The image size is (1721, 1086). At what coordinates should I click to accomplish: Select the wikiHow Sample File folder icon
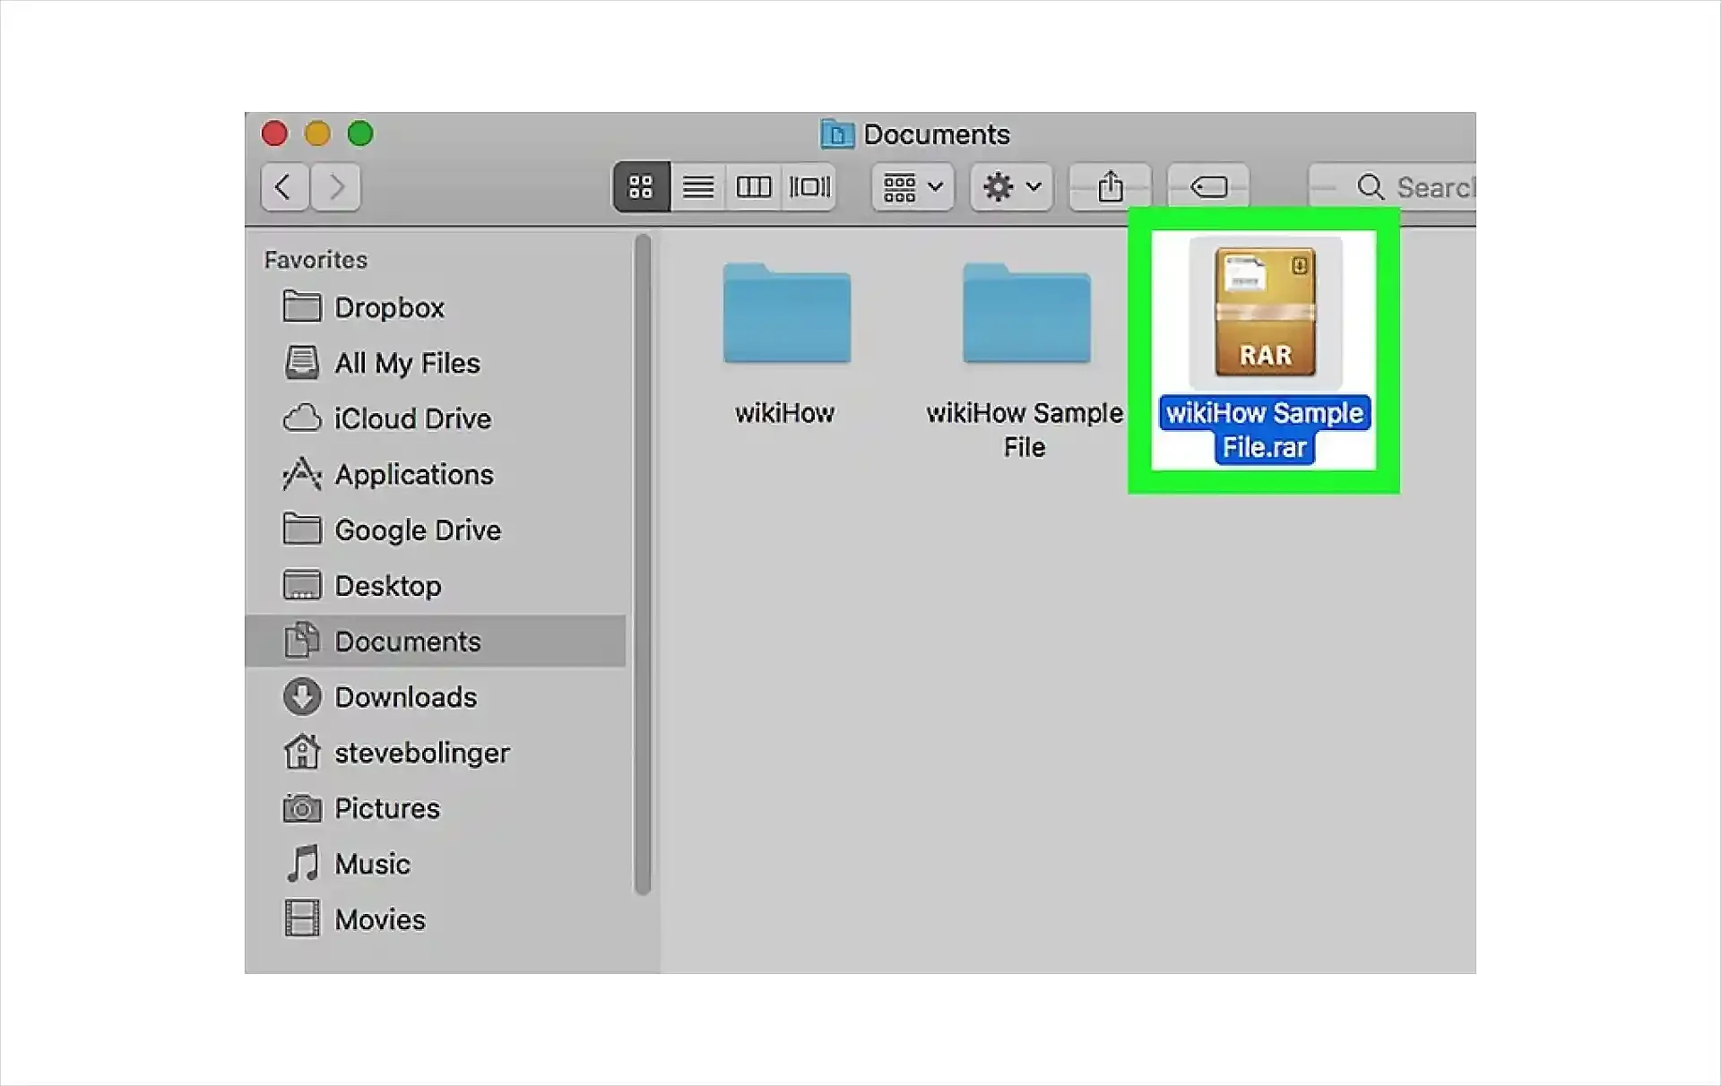(1026, 313)
